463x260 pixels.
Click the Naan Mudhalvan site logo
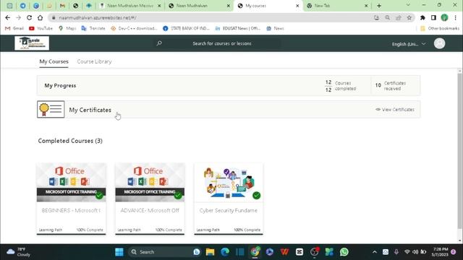(x=32, y=43)
